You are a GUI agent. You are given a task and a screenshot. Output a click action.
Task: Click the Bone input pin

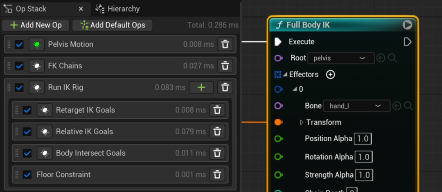(279, 106)
